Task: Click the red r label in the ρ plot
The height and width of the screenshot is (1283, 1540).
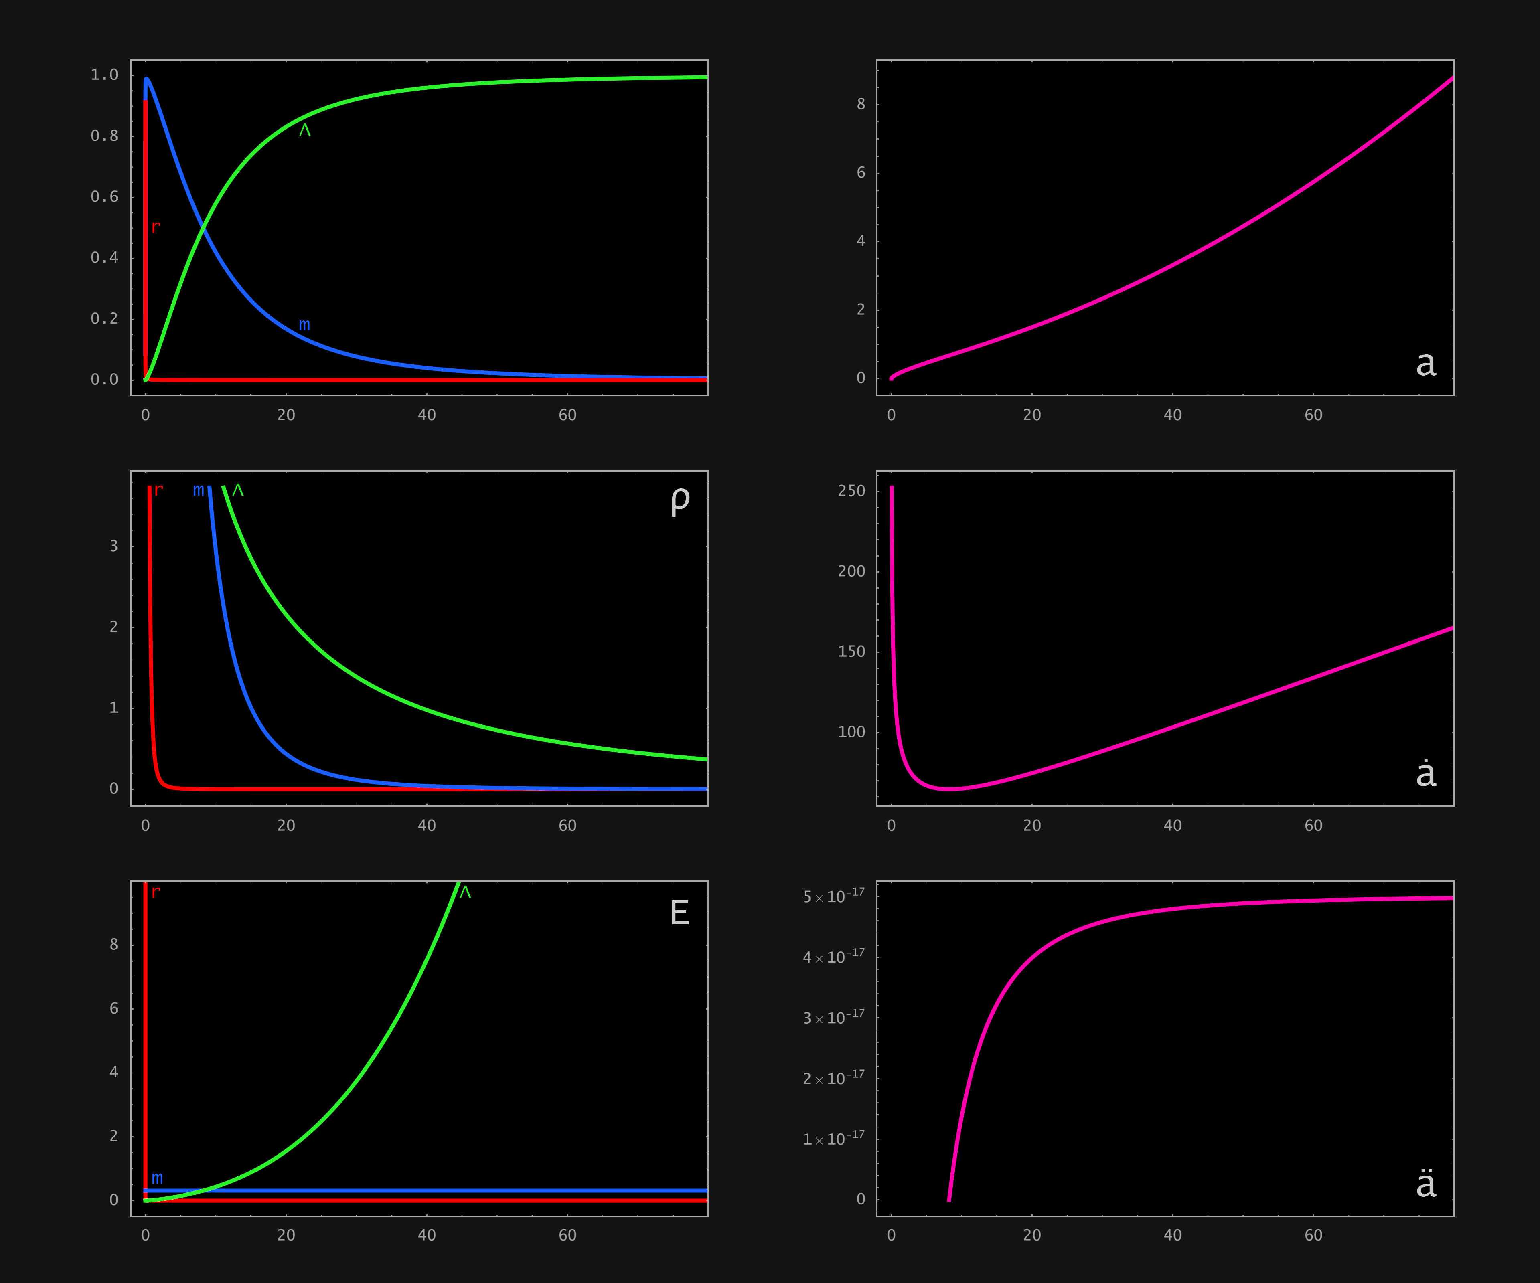Action: (x=158, y=490)
